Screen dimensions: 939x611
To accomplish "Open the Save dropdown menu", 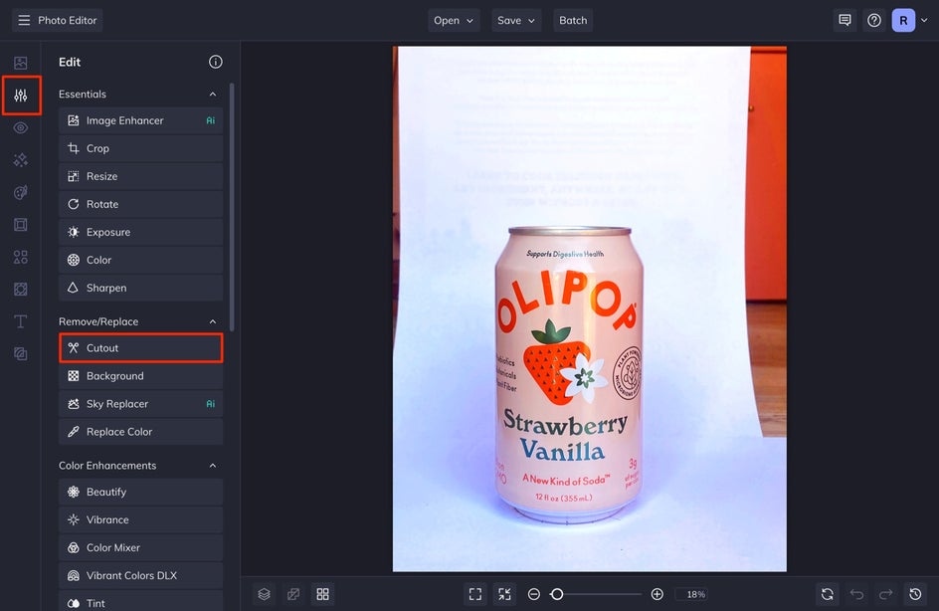I will click(516, 20).
